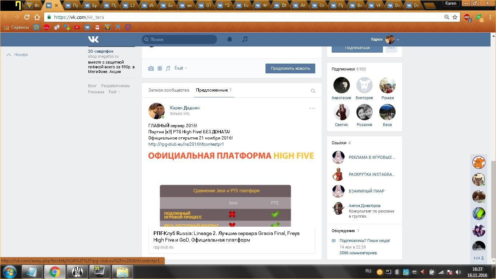Image resolution: width=496 pixels, height=279 pixels.
Task: Open РАСКРУТКА INSTAGRA.. link
Action: coord(372,174)
